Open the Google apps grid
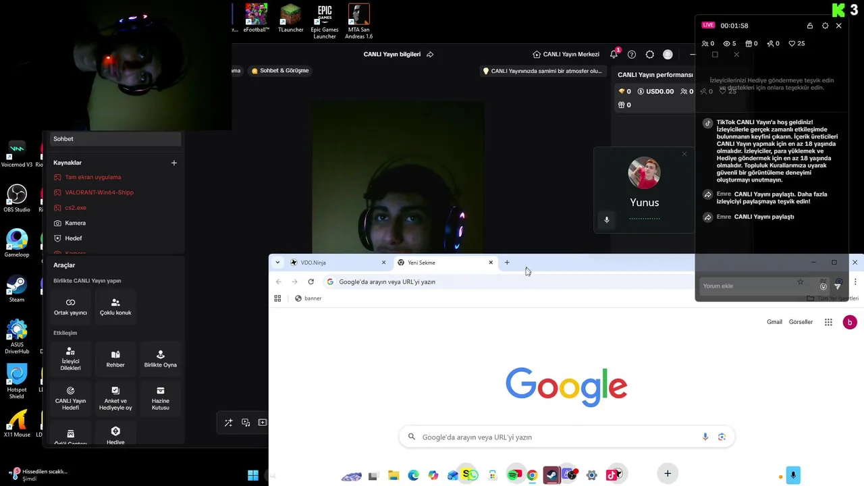Screen dimensions: 864x486 (x=828, y=323)
